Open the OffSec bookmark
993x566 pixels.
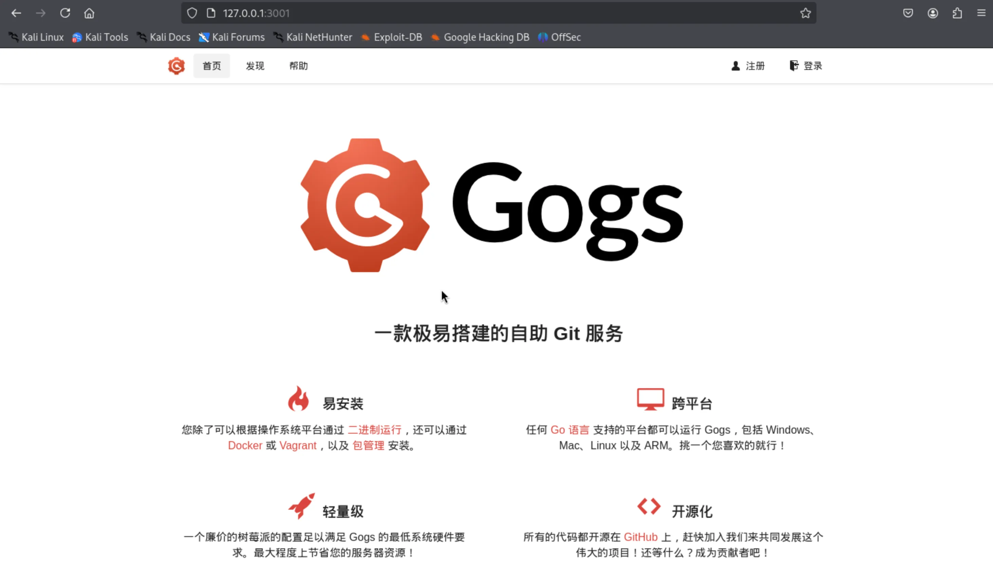(x=559, y=37)
